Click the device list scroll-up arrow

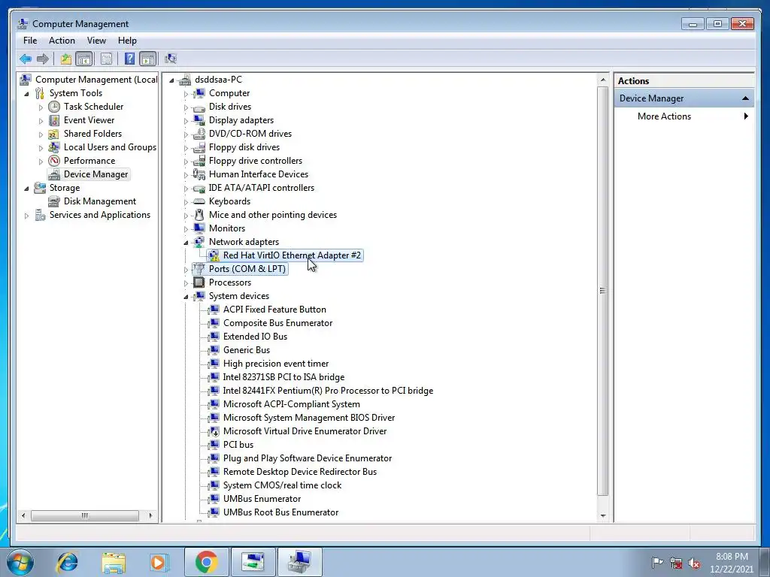coord(602,80)
